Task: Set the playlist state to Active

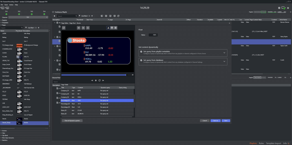Action: [x=263, y=12]
